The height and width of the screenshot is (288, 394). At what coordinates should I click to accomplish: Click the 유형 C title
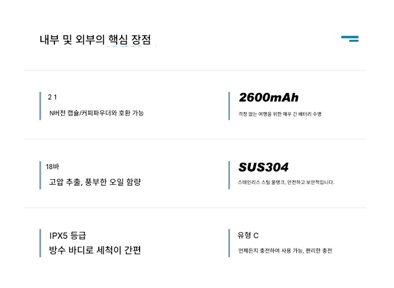tap(248, 235)
